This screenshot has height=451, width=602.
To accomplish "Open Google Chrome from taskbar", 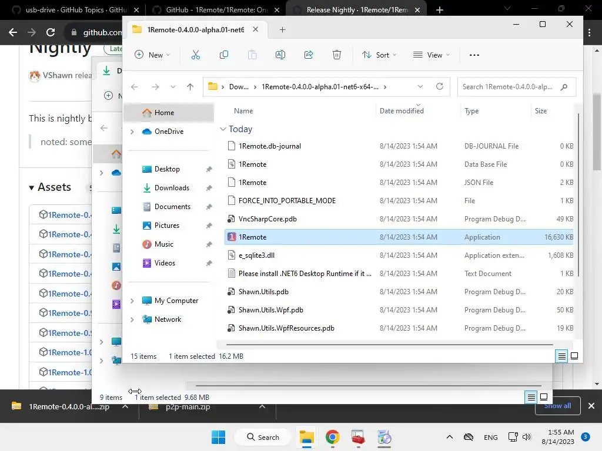I will [333, 437].
